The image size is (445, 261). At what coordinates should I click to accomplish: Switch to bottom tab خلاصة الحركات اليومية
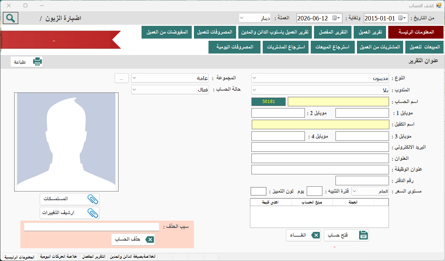pos(58,257)
